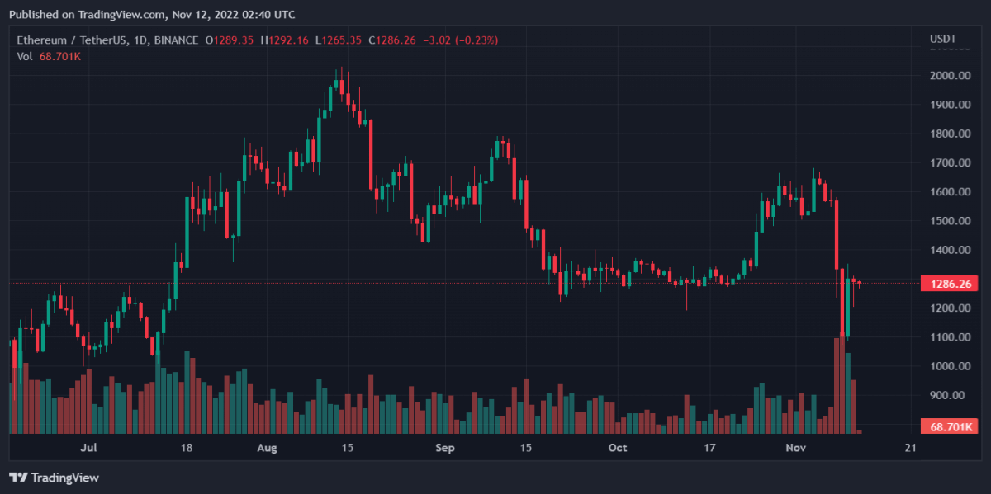Click the Sep label on time axis
Screen dimensions: 991x494
(445, 448)
